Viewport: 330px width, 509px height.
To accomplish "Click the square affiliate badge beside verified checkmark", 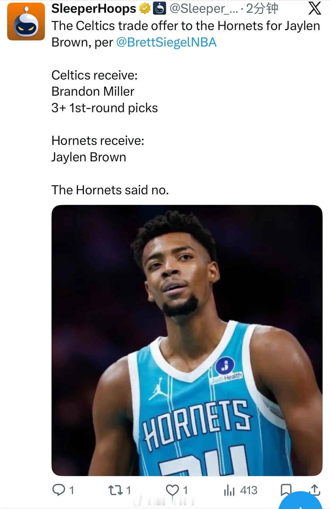I will (159, 9).
